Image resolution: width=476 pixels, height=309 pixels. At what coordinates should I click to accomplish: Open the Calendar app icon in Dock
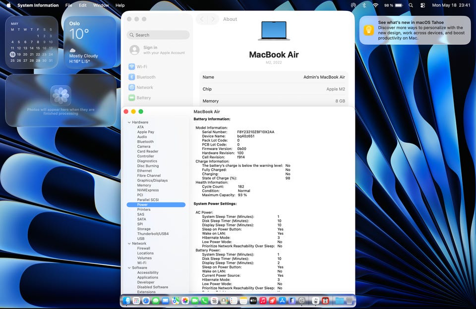(x=214, y=301)
